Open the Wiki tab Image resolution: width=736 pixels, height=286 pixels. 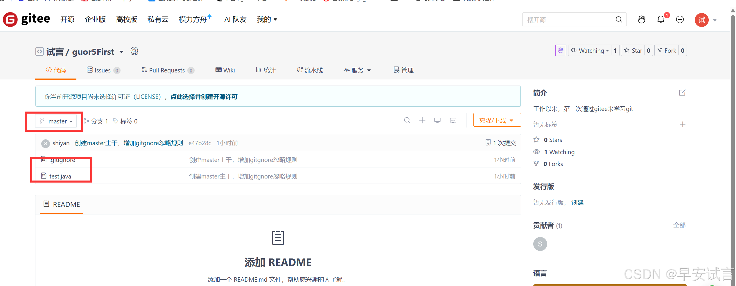(x=225, y=70)
